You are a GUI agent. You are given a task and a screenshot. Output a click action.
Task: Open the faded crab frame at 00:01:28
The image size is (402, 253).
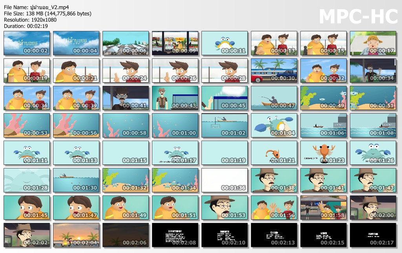[x=27, y=181]
